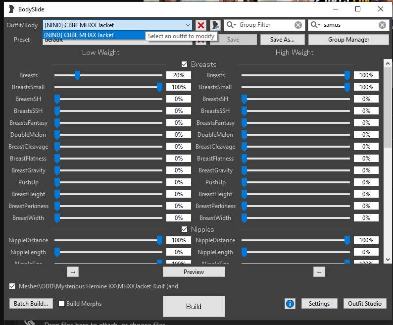
Task: Click the disabled Save preset button
Action: point(233,40)
